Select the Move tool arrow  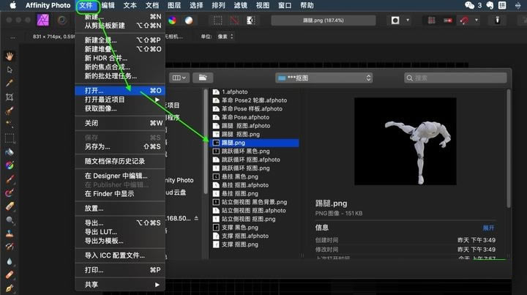tap(10, 70)
